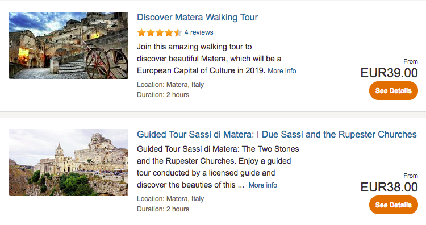The image size is (426, 225).
Task: Click More info after European Capital of Culture
Action: click(x=282, y=71)
